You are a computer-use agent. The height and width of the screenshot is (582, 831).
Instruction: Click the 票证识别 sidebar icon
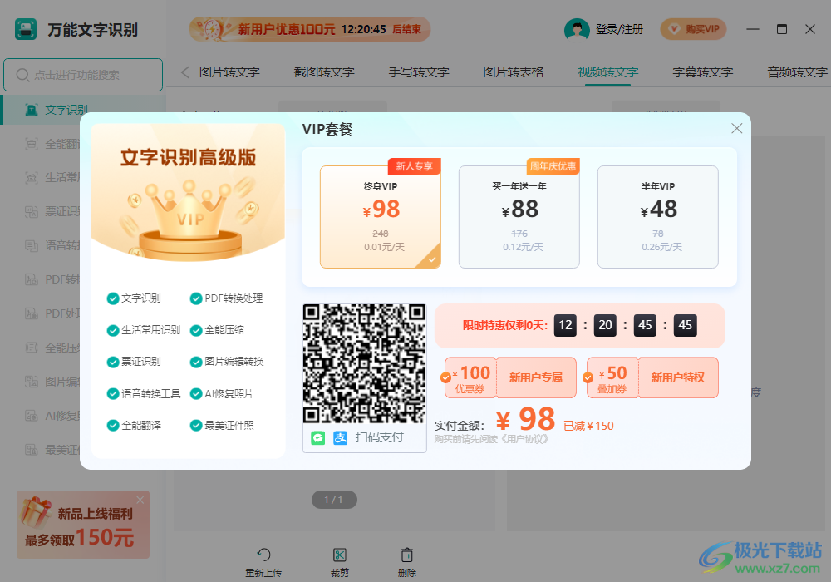[x=32, y=211]
